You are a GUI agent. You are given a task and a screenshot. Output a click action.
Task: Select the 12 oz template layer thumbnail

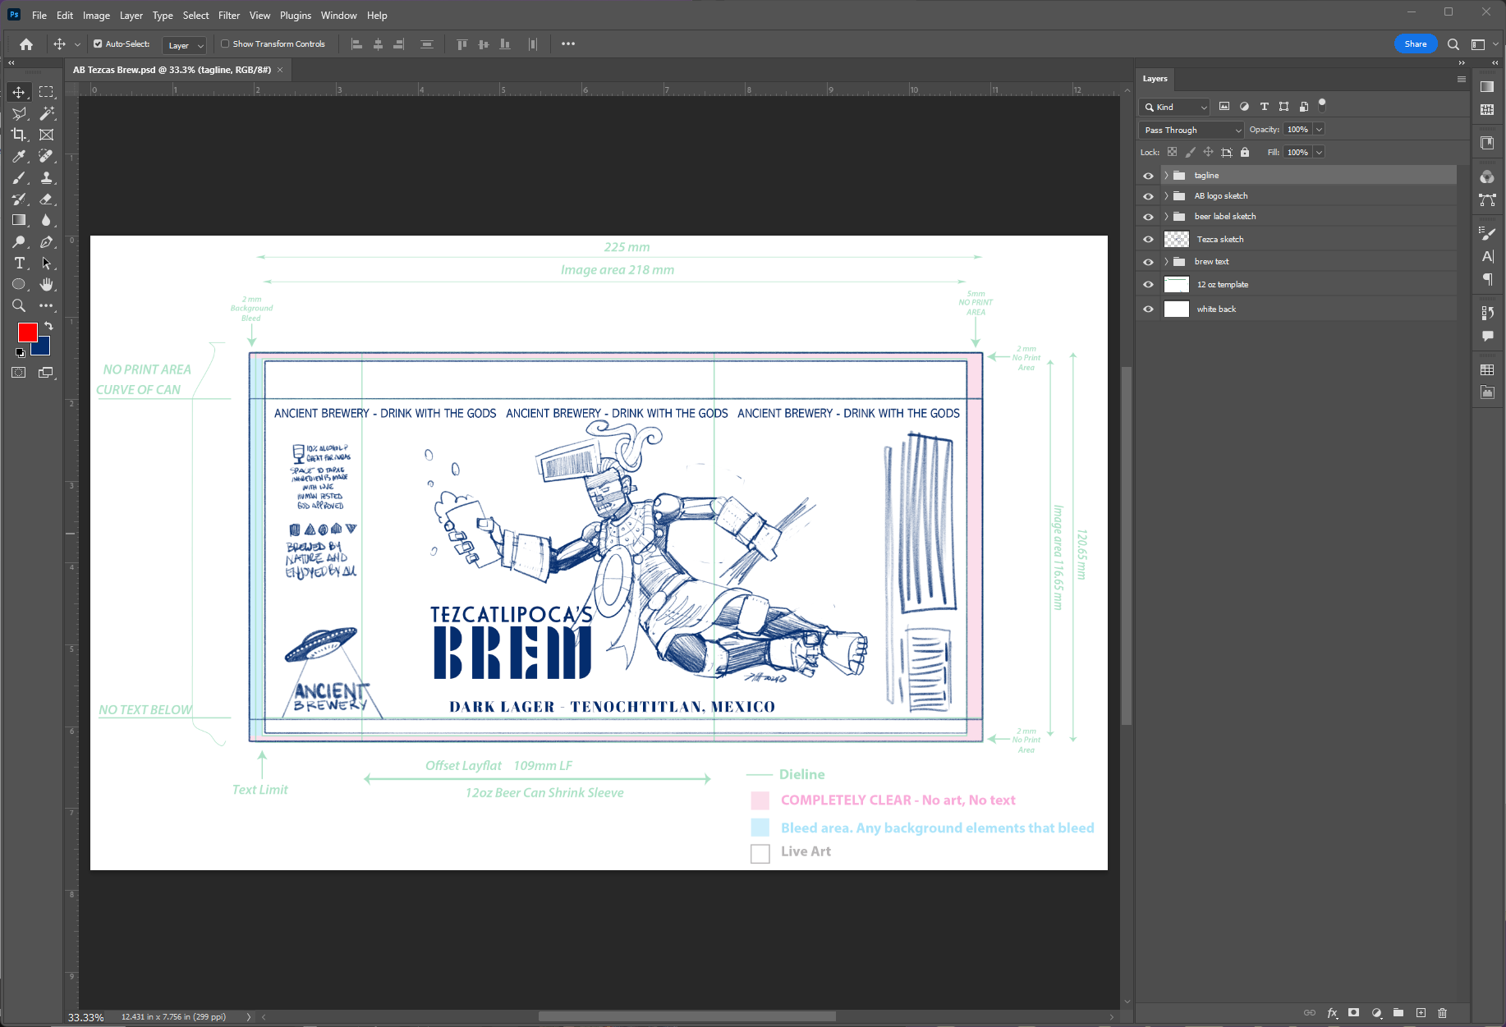[x=1177, y=285]
